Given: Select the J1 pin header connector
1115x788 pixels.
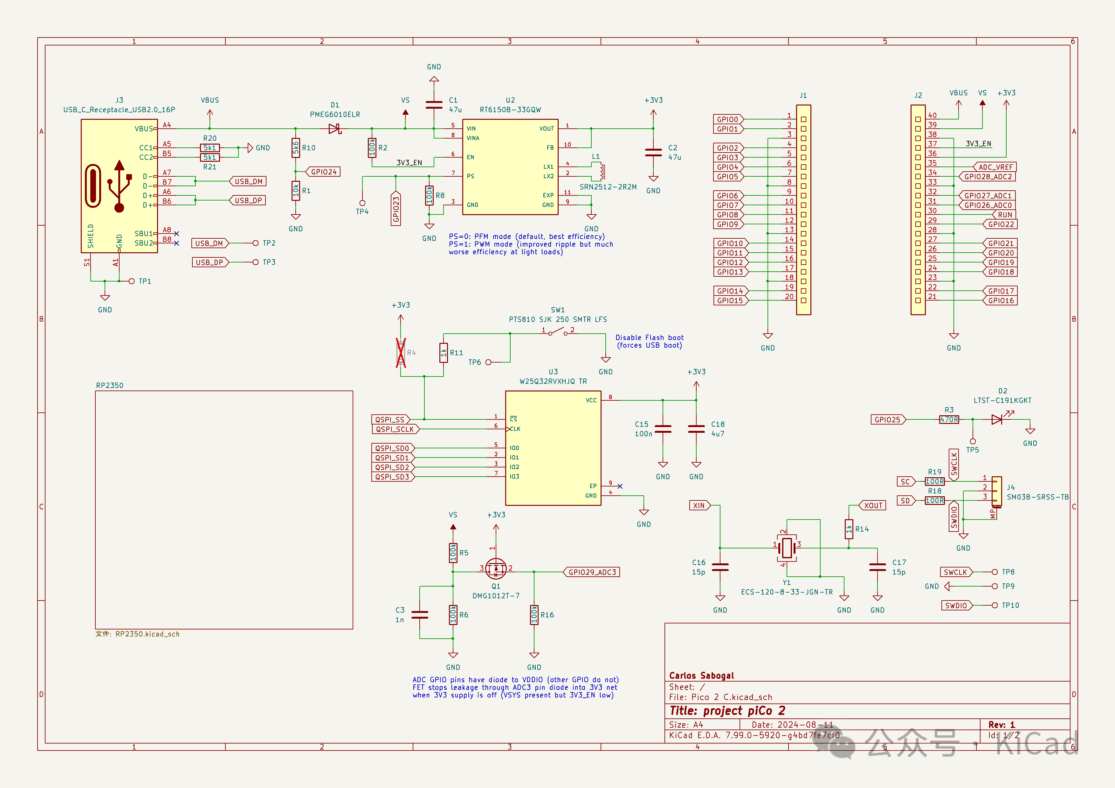Looking at the screenshot, I should pyautogui.click(x=803, y=210).
